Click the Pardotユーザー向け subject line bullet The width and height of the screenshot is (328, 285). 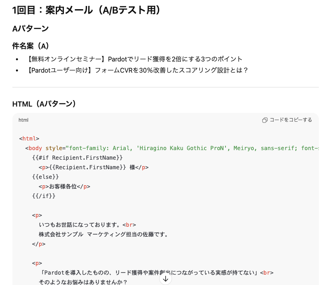click(137, 70)
